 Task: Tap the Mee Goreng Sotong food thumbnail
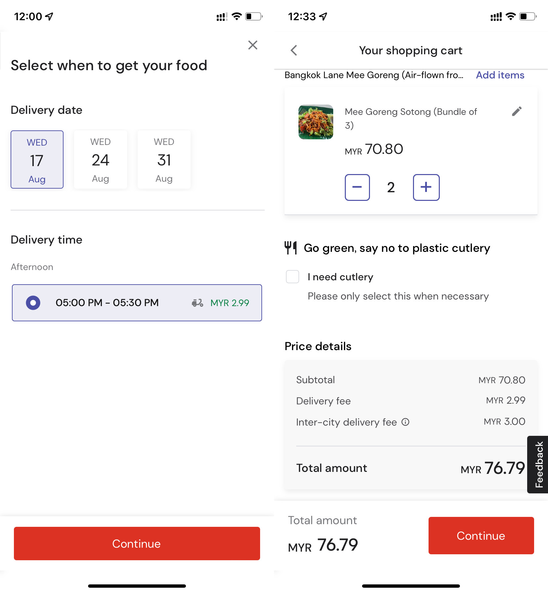316,122
